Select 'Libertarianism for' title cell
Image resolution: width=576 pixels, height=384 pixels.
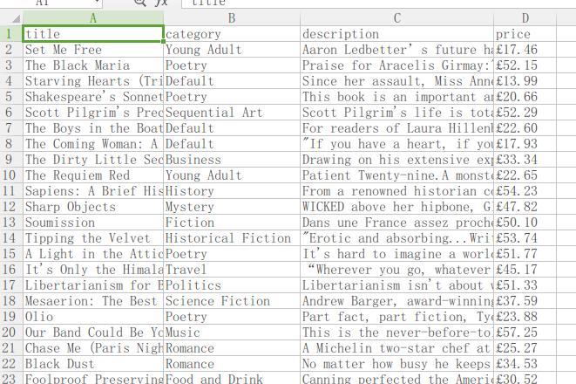pyautogui.click(x=93, y=285)
